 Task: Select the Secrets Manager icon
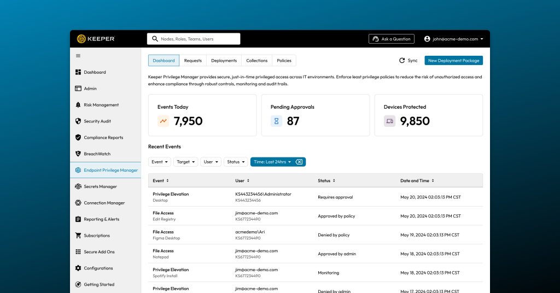pyautogui.click(x=78, y=187)
